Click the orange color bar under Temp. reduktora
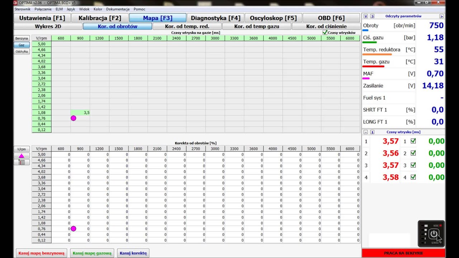This screenshot has width=459, height=258. 377,54
